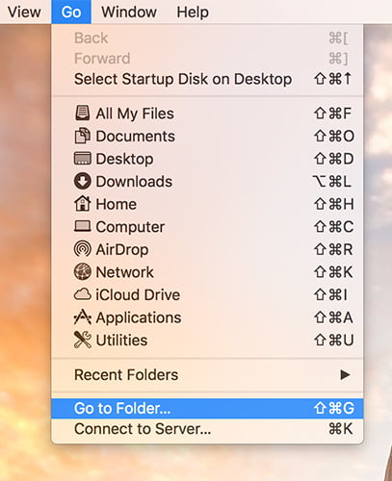Click the All My Files icon
The image size is (392, 481).
83,114
